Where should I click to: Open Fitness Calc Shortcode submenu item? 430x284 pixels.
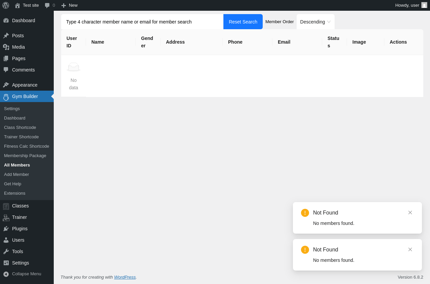pos(27,146)
